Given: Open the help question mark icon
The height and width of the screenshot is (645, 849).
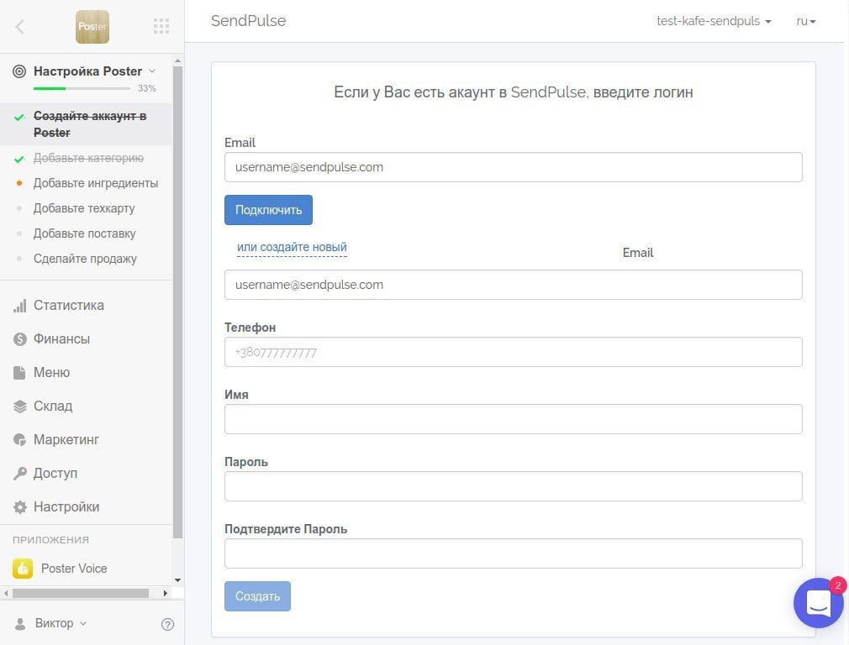Looking at the screenshot, I should pyautogui.click(x=168, y=625).
